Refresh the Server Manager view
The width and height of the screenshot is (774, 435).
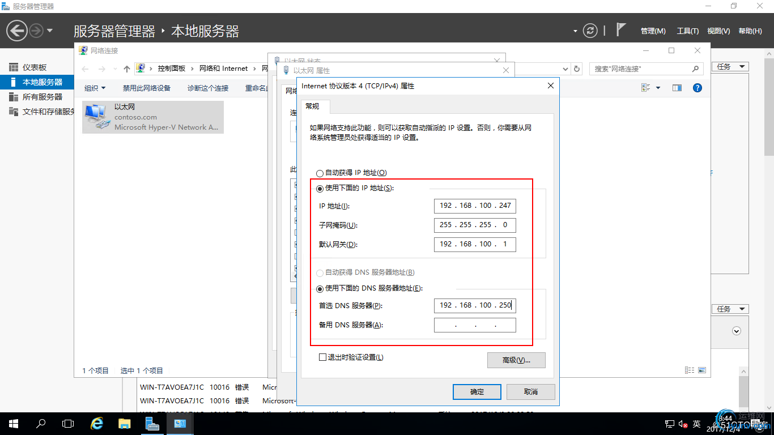[590, 31]
